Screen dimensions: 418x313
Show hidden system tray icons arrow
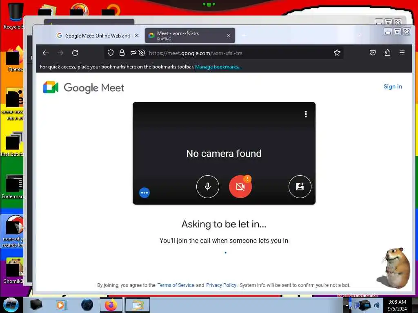tap(347, 305)
